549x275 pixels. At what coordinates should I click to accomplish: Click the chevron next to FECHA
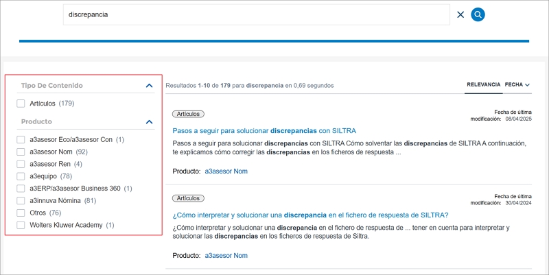527,85
